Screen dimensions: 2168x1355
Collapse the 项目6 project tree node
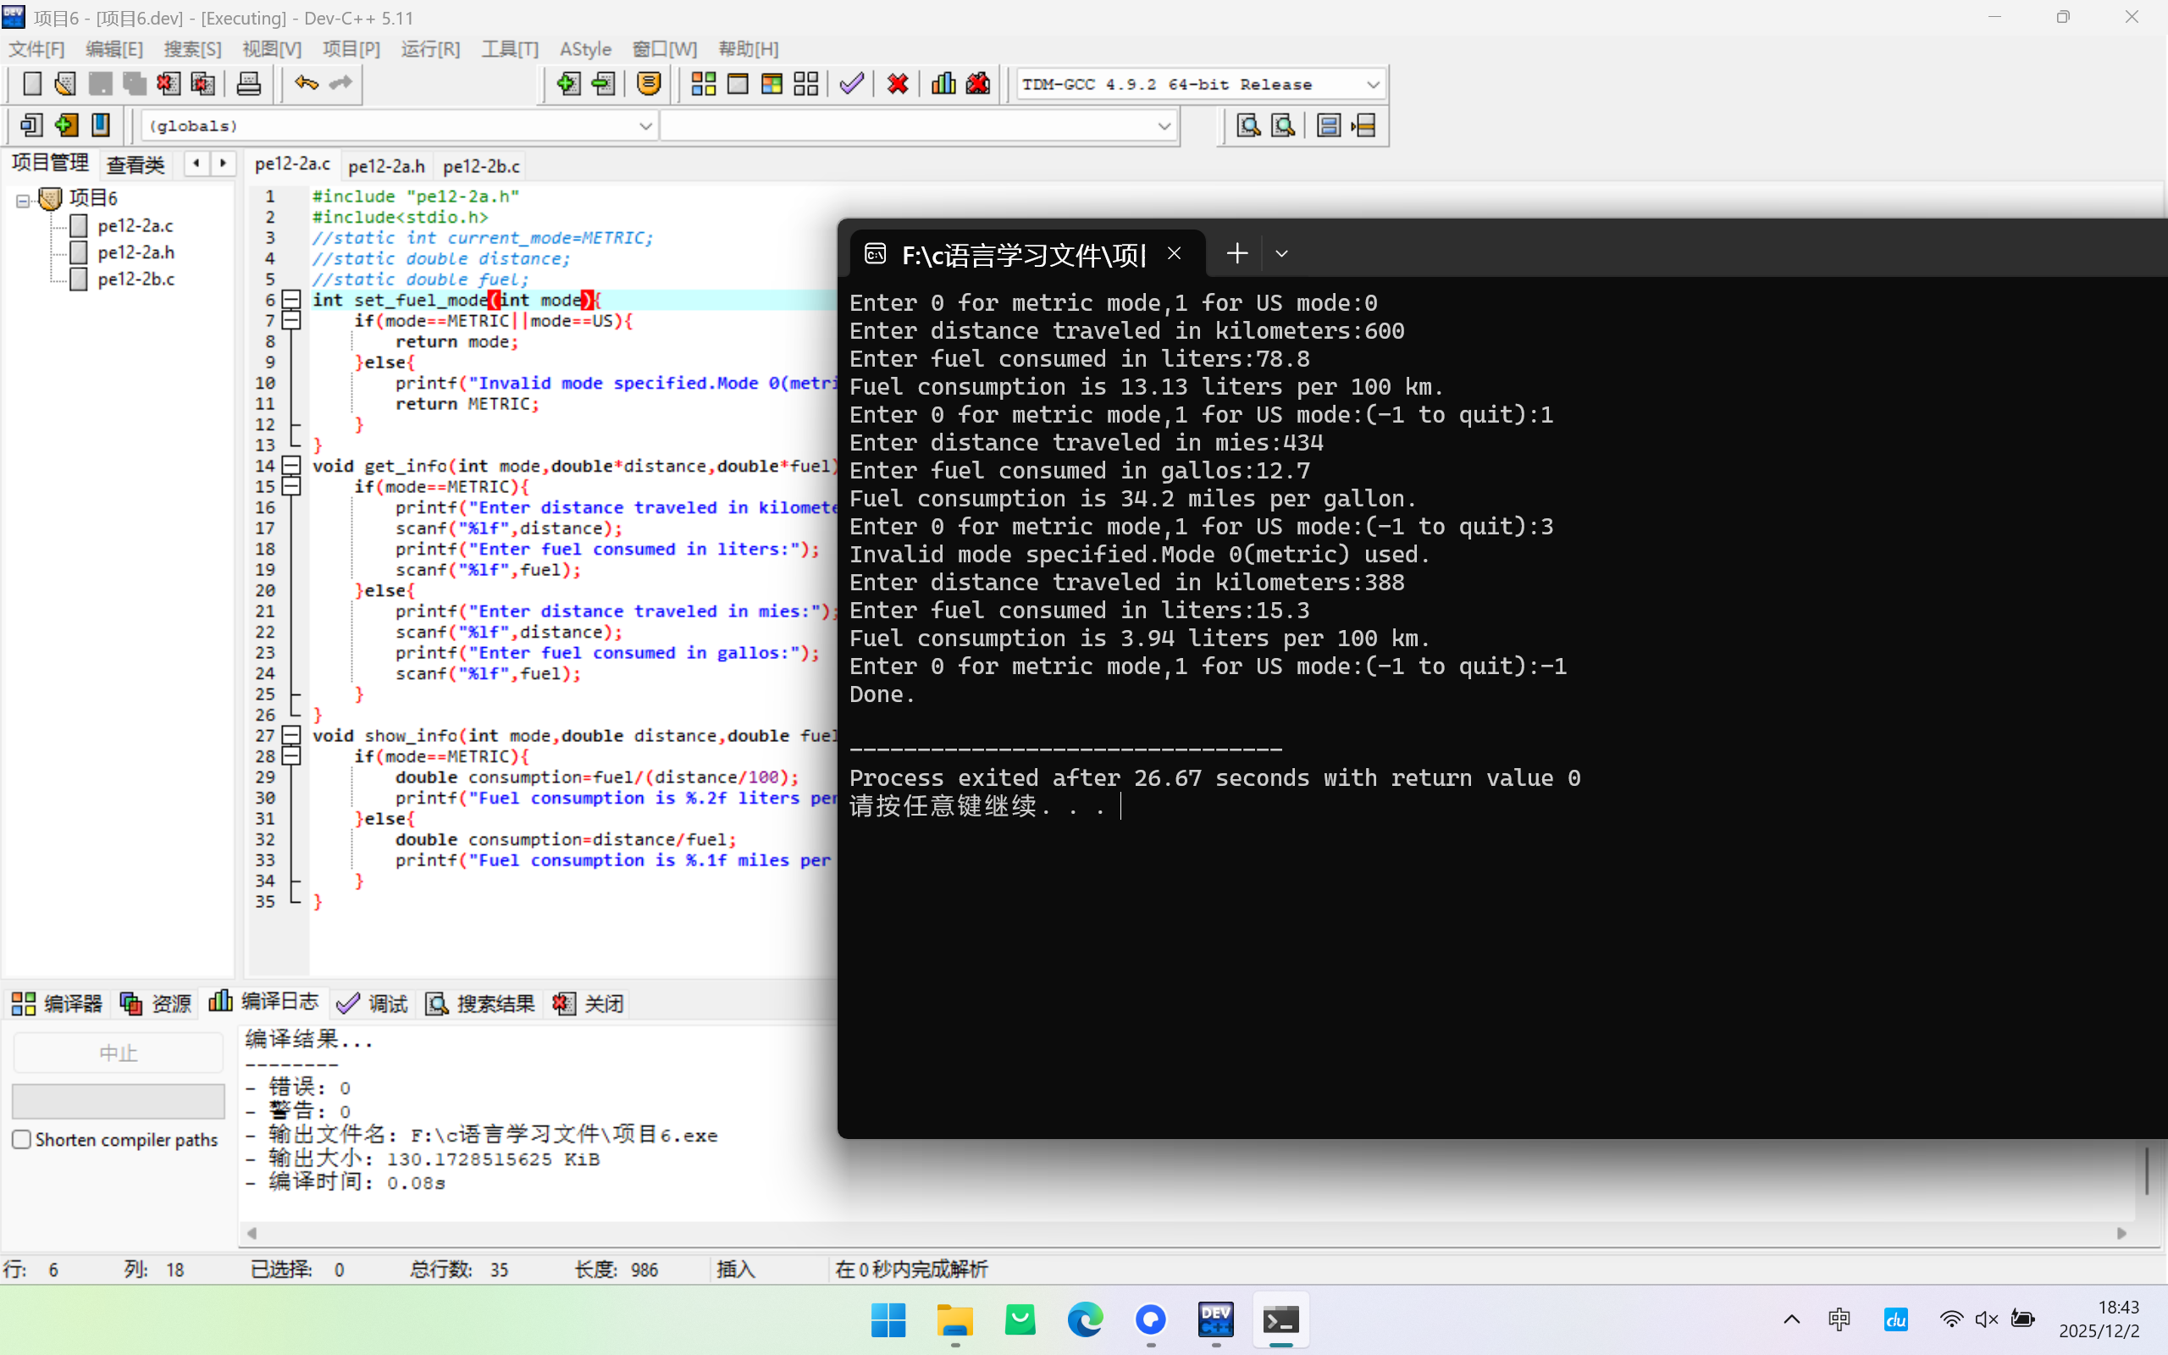click(24, 200)
